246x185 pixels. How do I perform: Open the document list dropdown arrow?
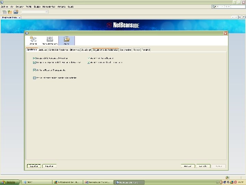pos(240,17)
